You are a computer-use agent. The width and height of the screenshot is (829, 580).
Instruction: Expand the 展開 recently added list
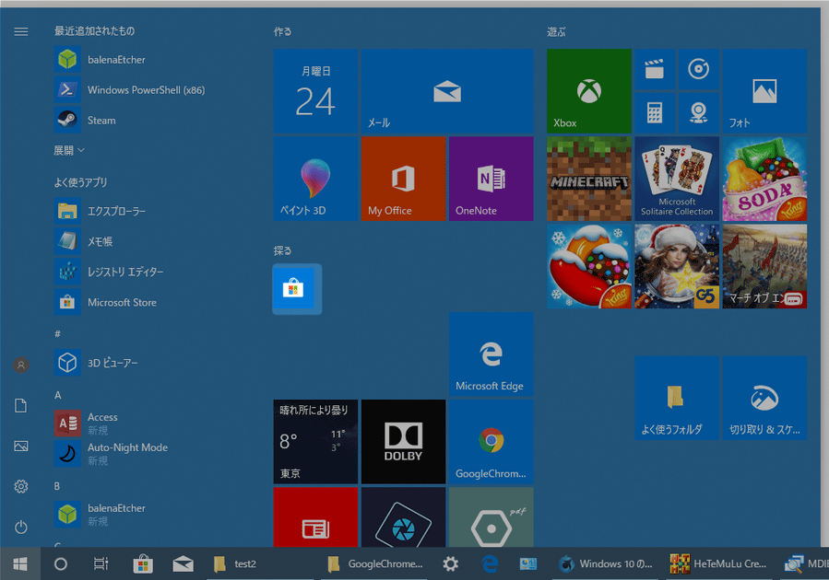pyautogui.click(x=69, y=150)
